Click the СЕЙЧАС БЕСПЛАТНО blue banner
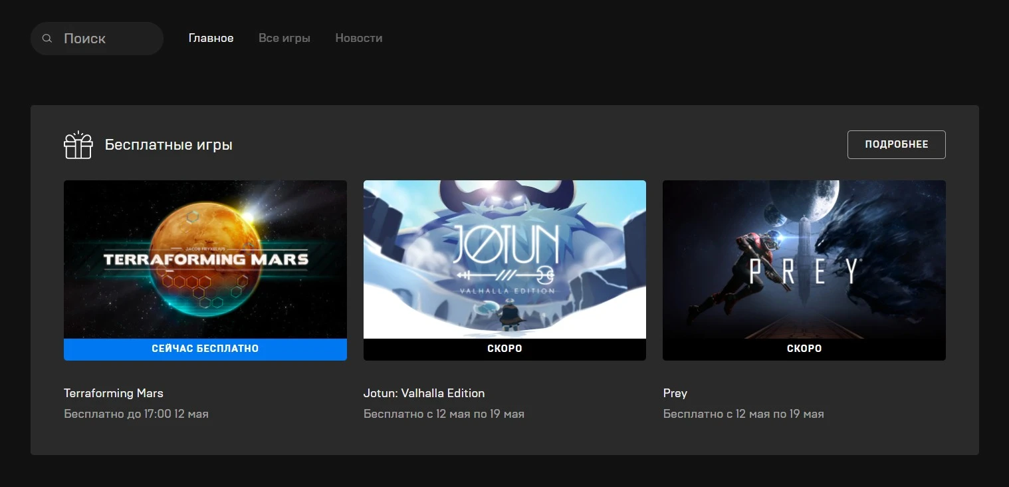The height and width of the screenshot is (487, 1009). pyautogui.click(x=205, y=349)
